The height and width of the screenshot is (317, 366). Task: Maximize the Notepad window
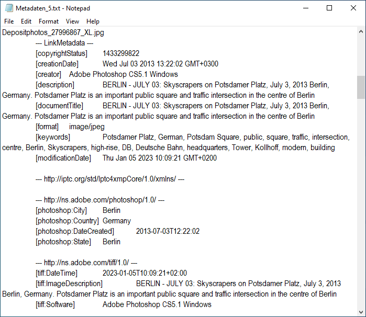(329, 8)
